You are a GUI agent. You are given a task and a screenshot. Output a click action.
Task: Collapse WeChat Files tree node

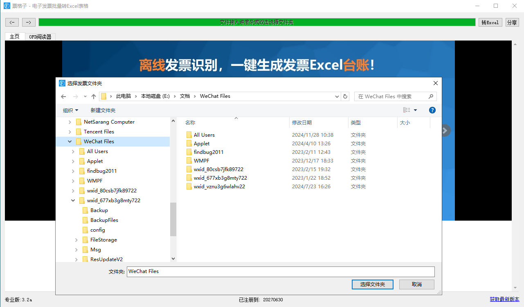pyautogui.click(x=70, y=142)
